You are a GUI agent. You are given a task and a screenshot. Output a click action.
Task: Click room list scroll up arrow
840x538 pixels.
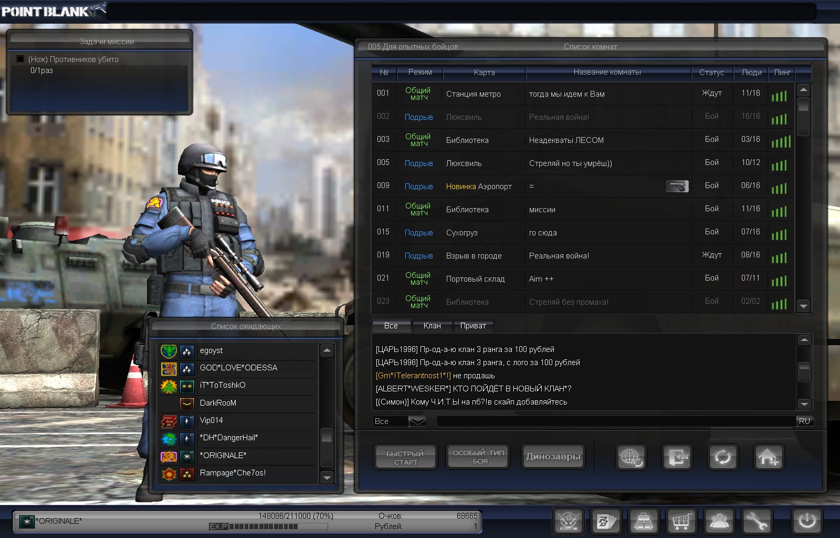point(803,90)
